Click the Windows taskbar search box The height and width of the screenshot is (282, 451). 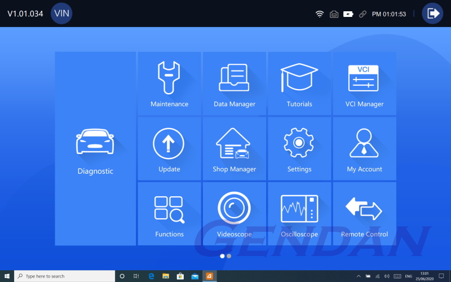click(x=65, y=276)
